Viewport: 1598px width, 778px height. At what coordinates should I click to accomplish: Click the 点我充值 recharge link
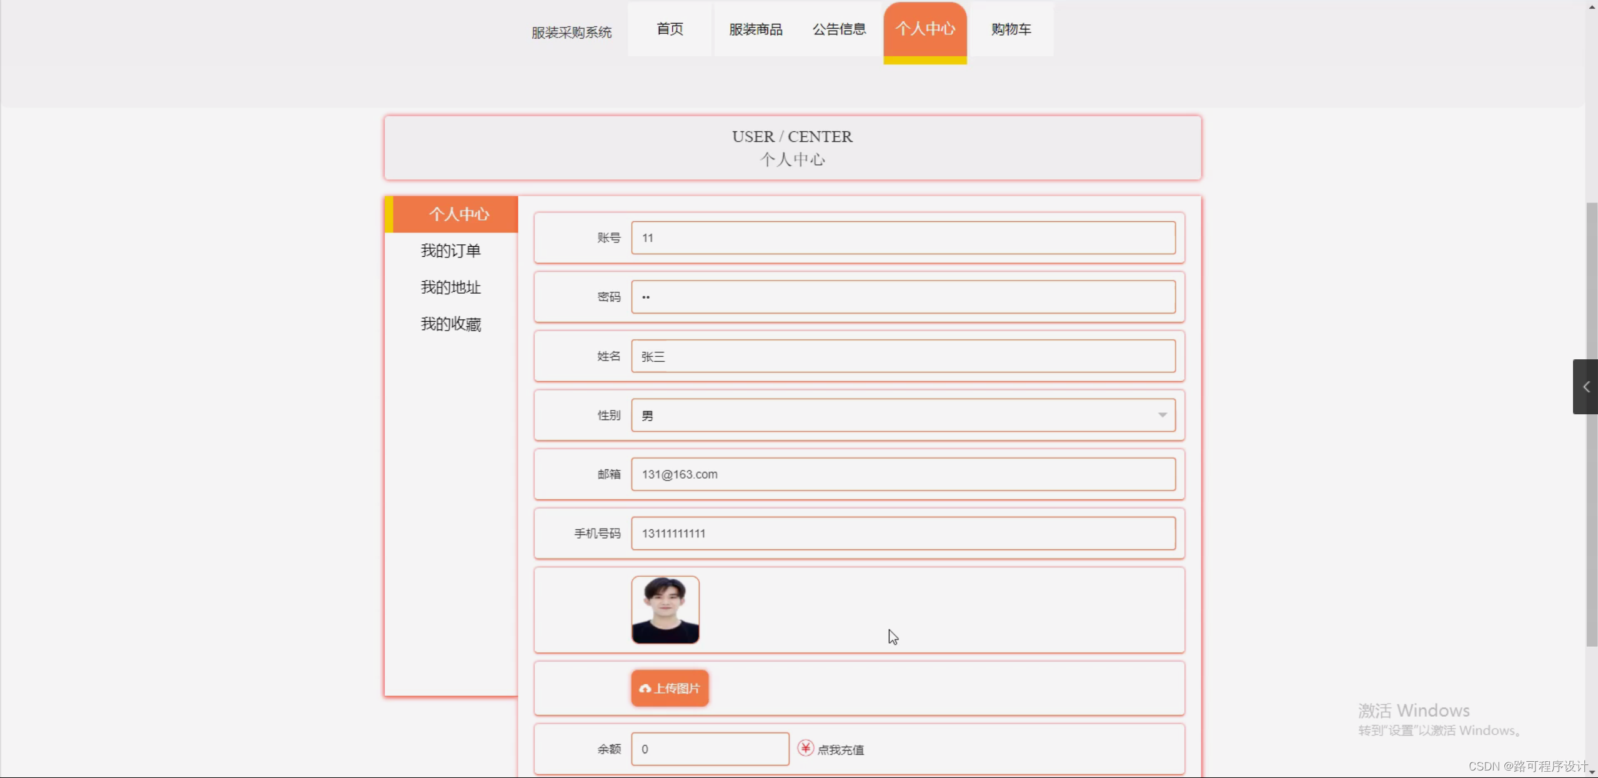[840, 748]
